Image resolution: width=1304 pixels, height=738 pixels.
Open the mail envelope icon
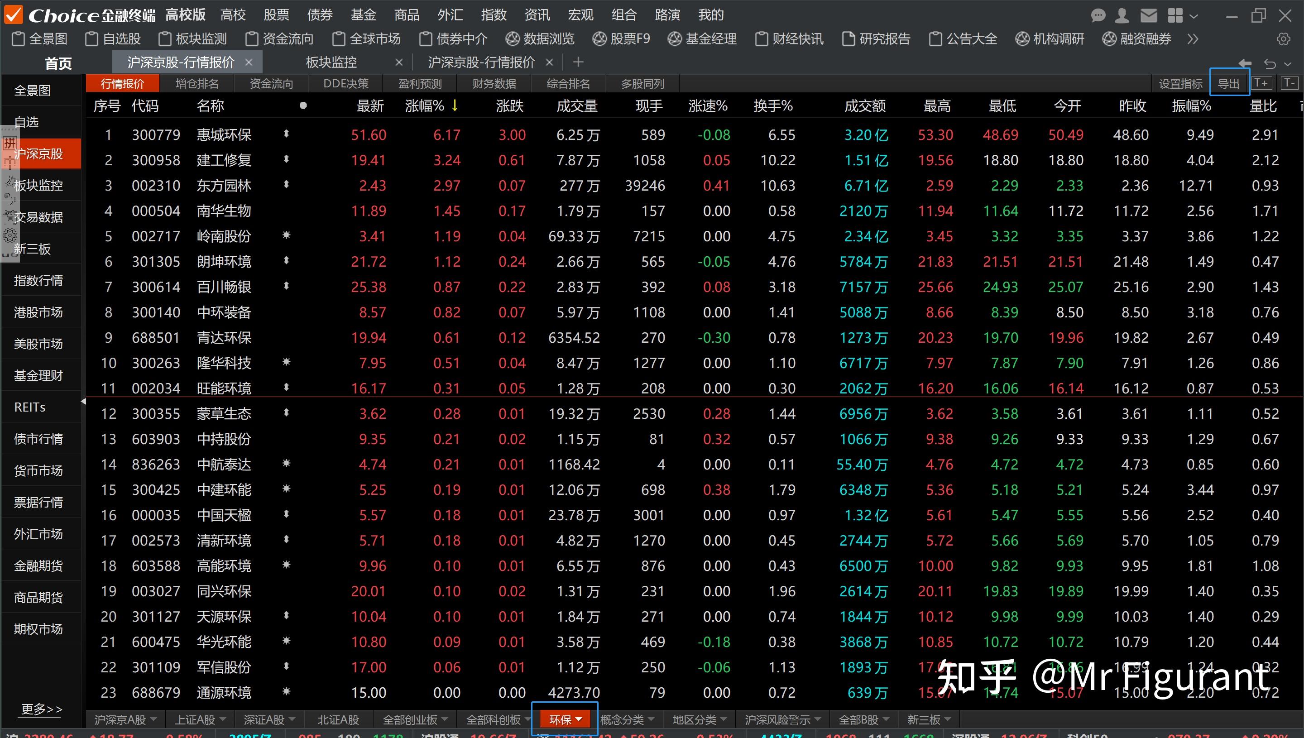click(1148, 15)
